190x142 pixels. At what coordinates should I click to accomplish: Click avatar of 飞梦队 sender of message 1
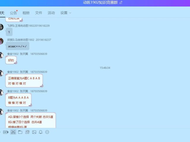coord(1,27)
